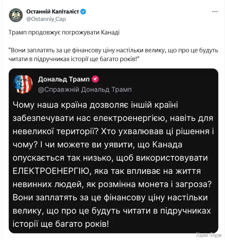Click the Дональд Трамп name in the screenshot
The image size is (225, 240).
(x=64, y=79)
